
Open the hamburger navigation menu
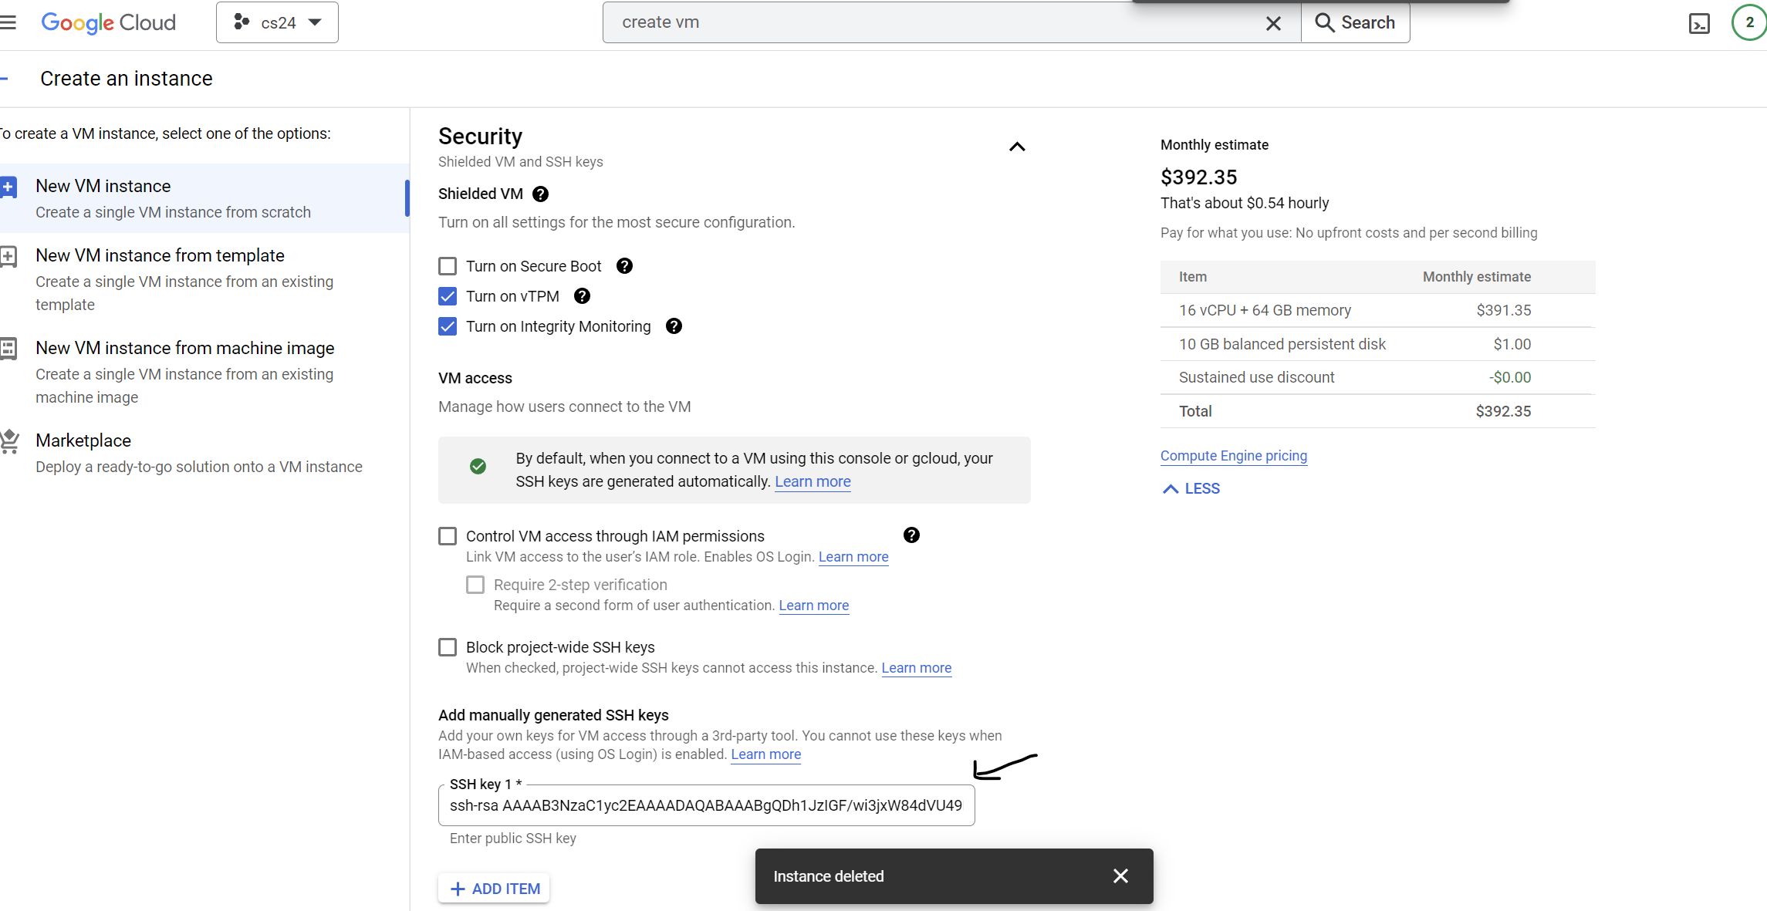[x=8, y=22]
